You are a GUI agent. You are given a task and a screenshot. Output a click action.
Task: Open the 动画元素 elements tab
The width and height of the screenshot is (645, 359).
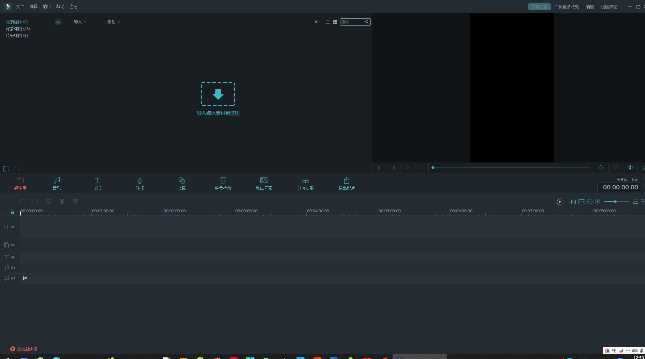pyautogui.click(x=264, y=184)
